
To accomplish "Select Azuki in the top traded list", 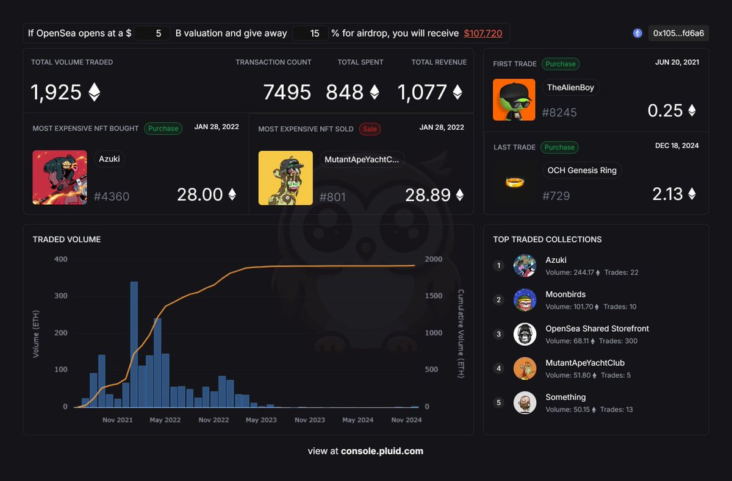I will (x=556, y=260).
